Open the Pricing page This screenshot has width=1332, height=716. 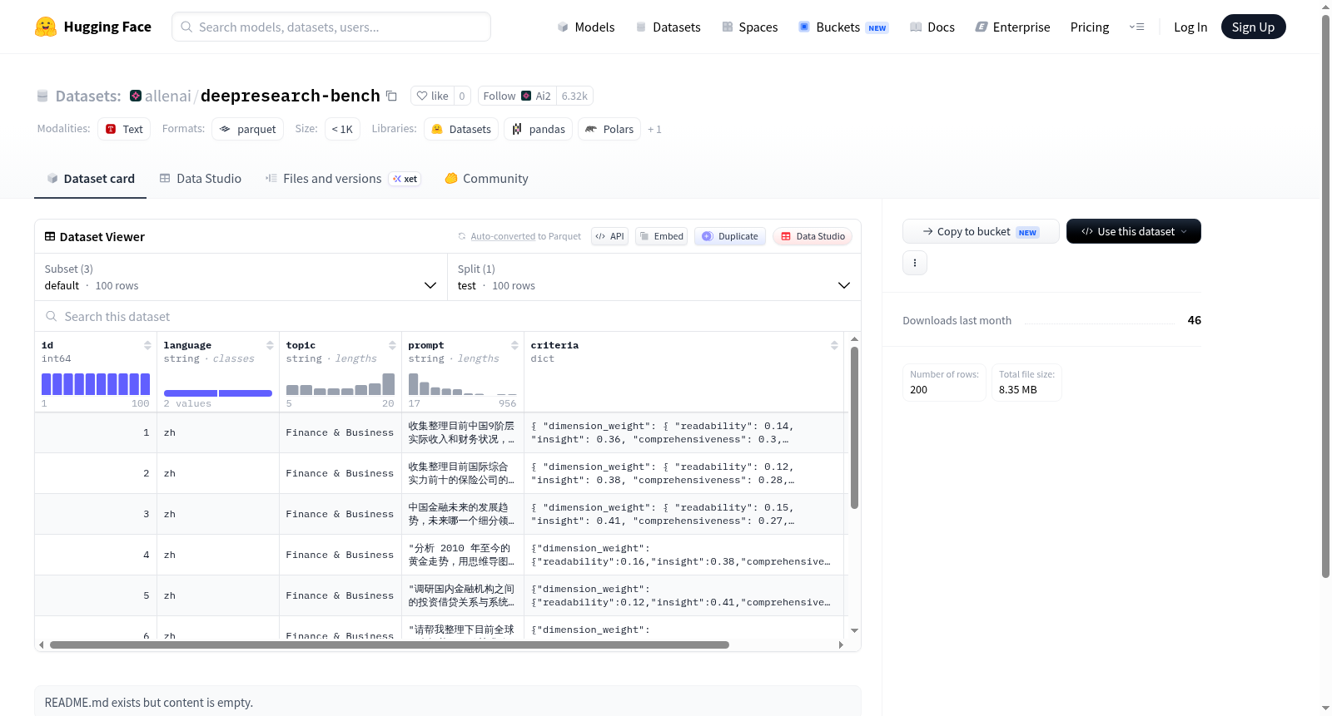point(1090,27)
